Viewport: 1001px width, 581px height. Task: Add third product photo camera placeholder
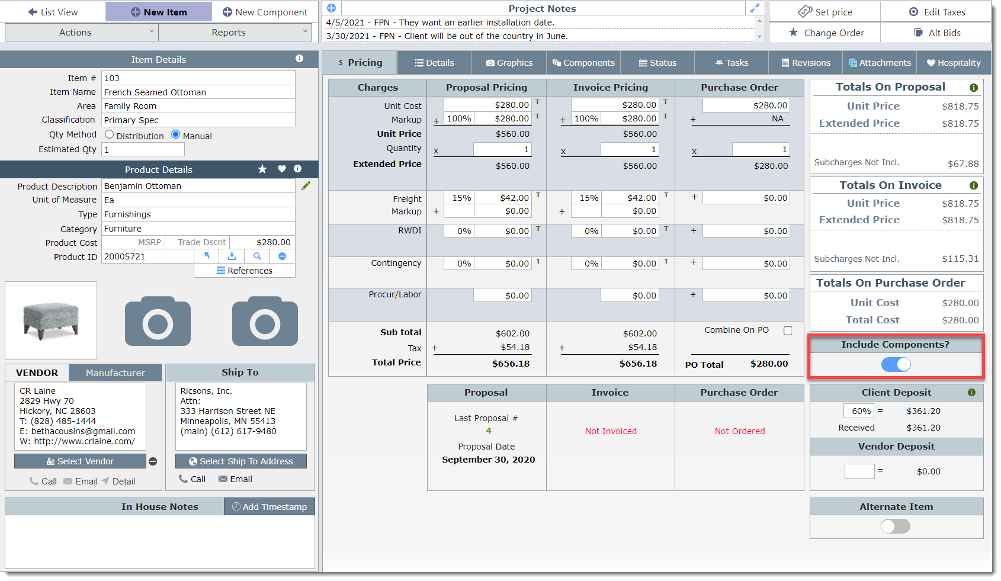(x=265, y=321)
